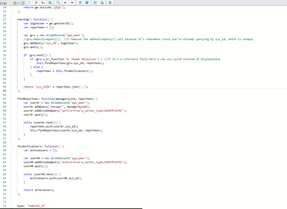Screen dimensions: 287x209
Task: Place cursor on 'checkMgr: function()' line
Action: click(35, 19)
